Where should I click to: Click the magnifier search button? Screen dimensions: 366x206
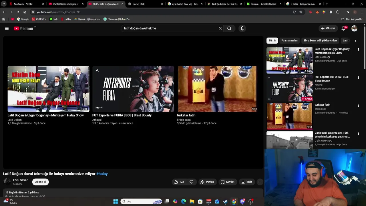pyautogui.click(x=229, y=28)
